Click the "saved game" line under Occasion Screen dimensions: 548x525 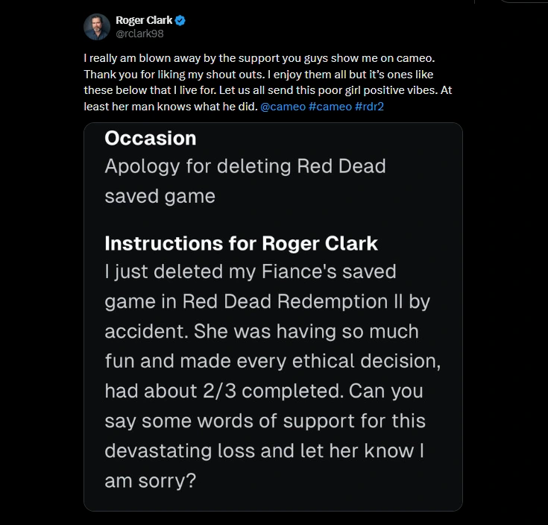pyautogui.click(x=160, y=196)
